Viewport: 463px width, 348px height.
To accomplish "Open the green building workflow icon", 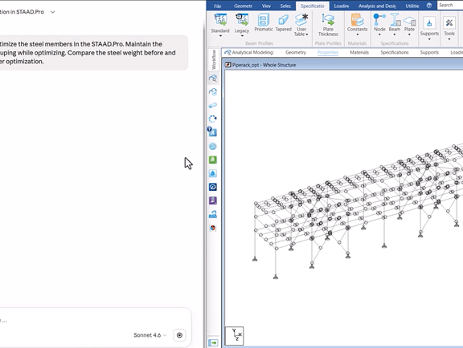I will (213, 160).
